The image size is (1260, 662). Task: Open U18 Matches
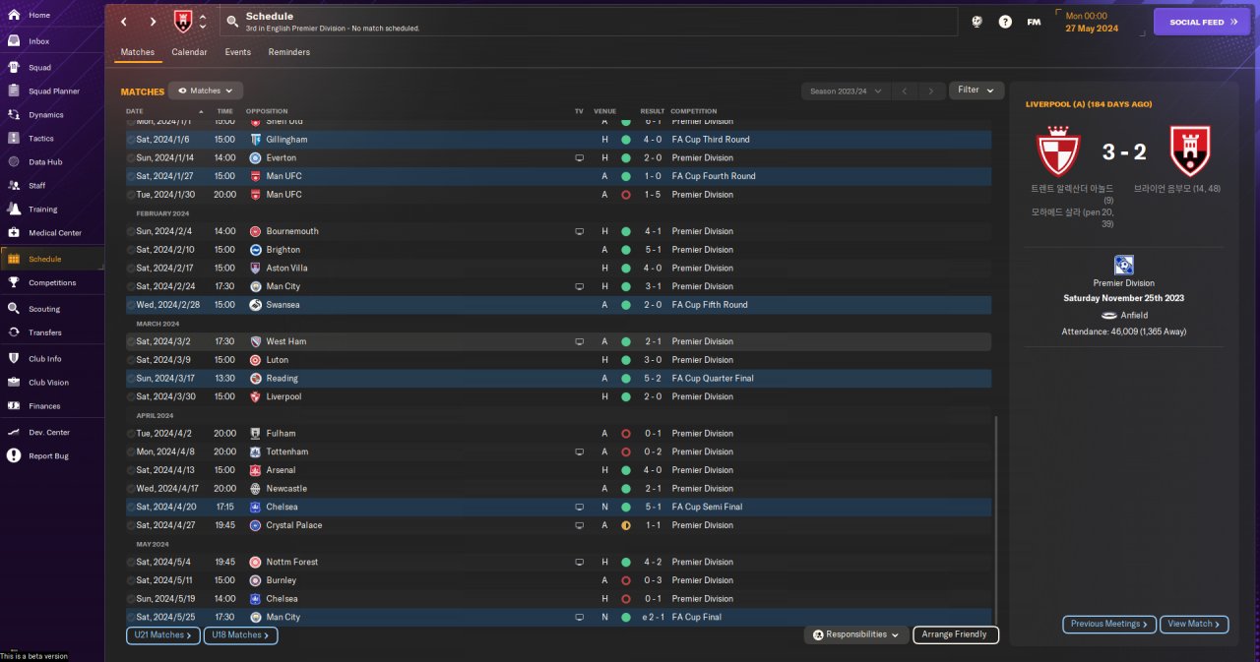[241, 635]
